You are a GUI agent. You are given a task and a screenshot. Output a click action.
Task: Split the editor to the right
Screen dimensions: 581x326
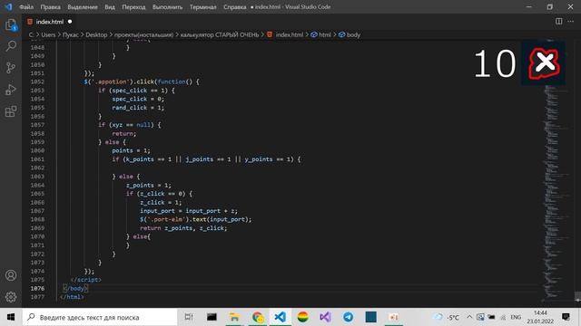click(558, 22)
